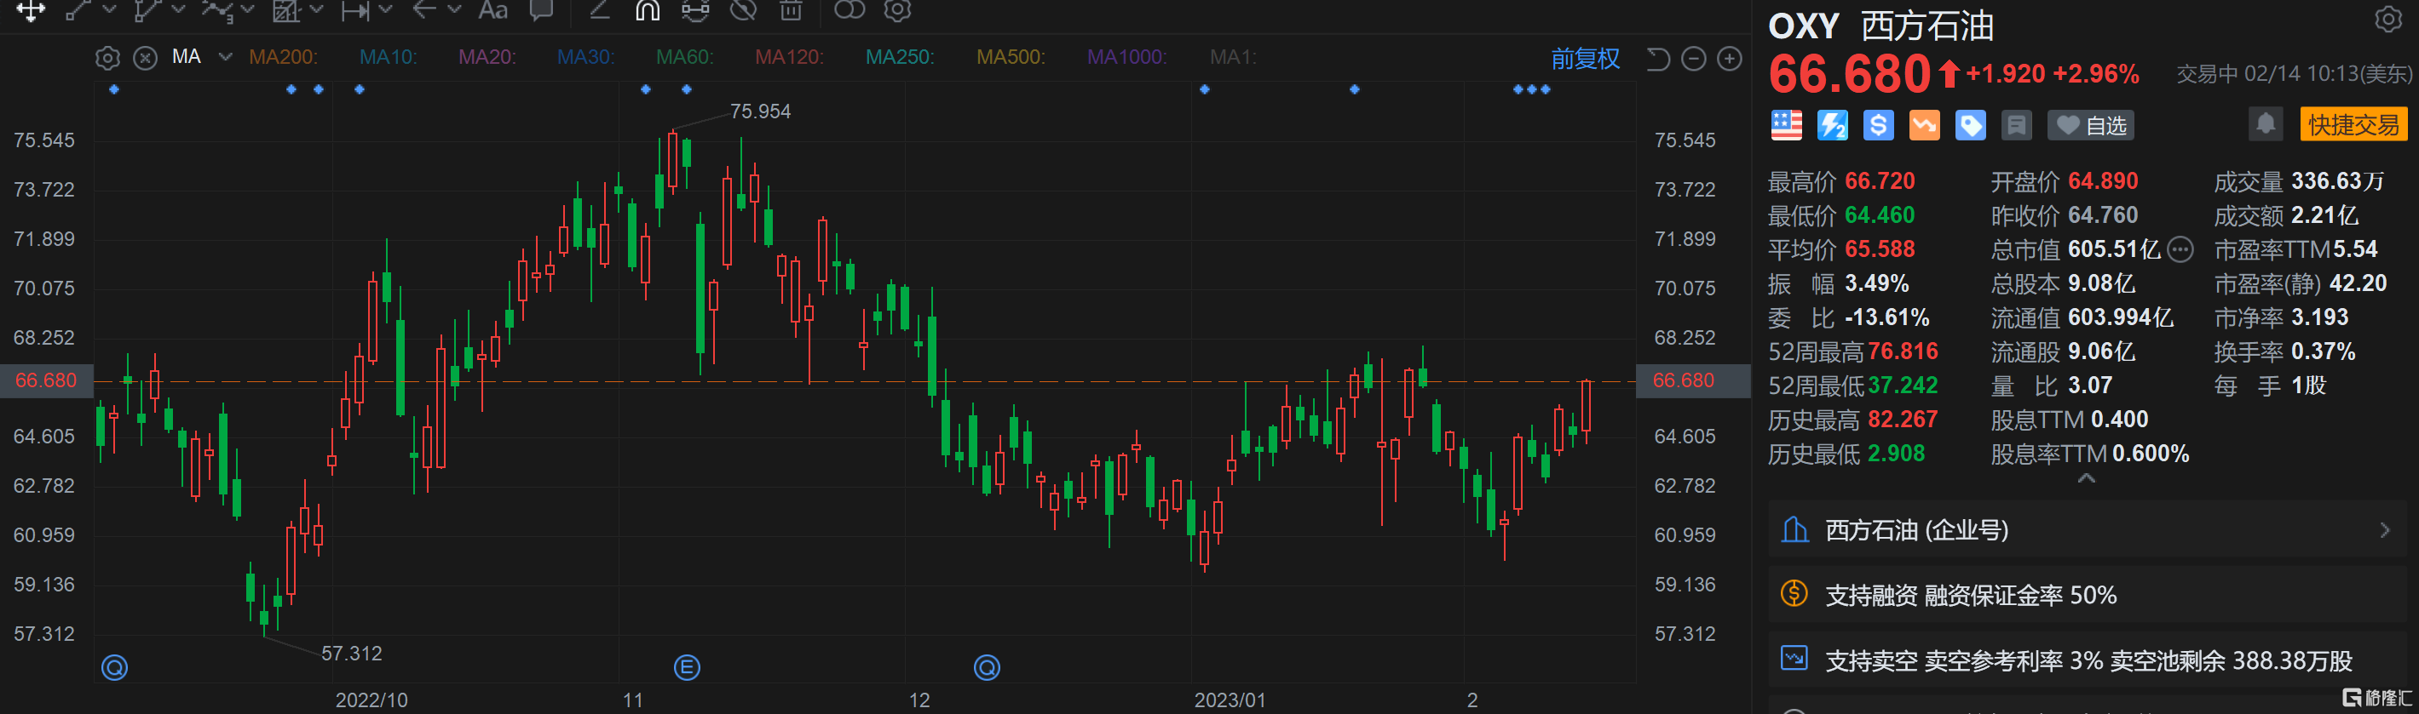
Task: Set a price alert bell
Action: click(x=2266, y=124)
